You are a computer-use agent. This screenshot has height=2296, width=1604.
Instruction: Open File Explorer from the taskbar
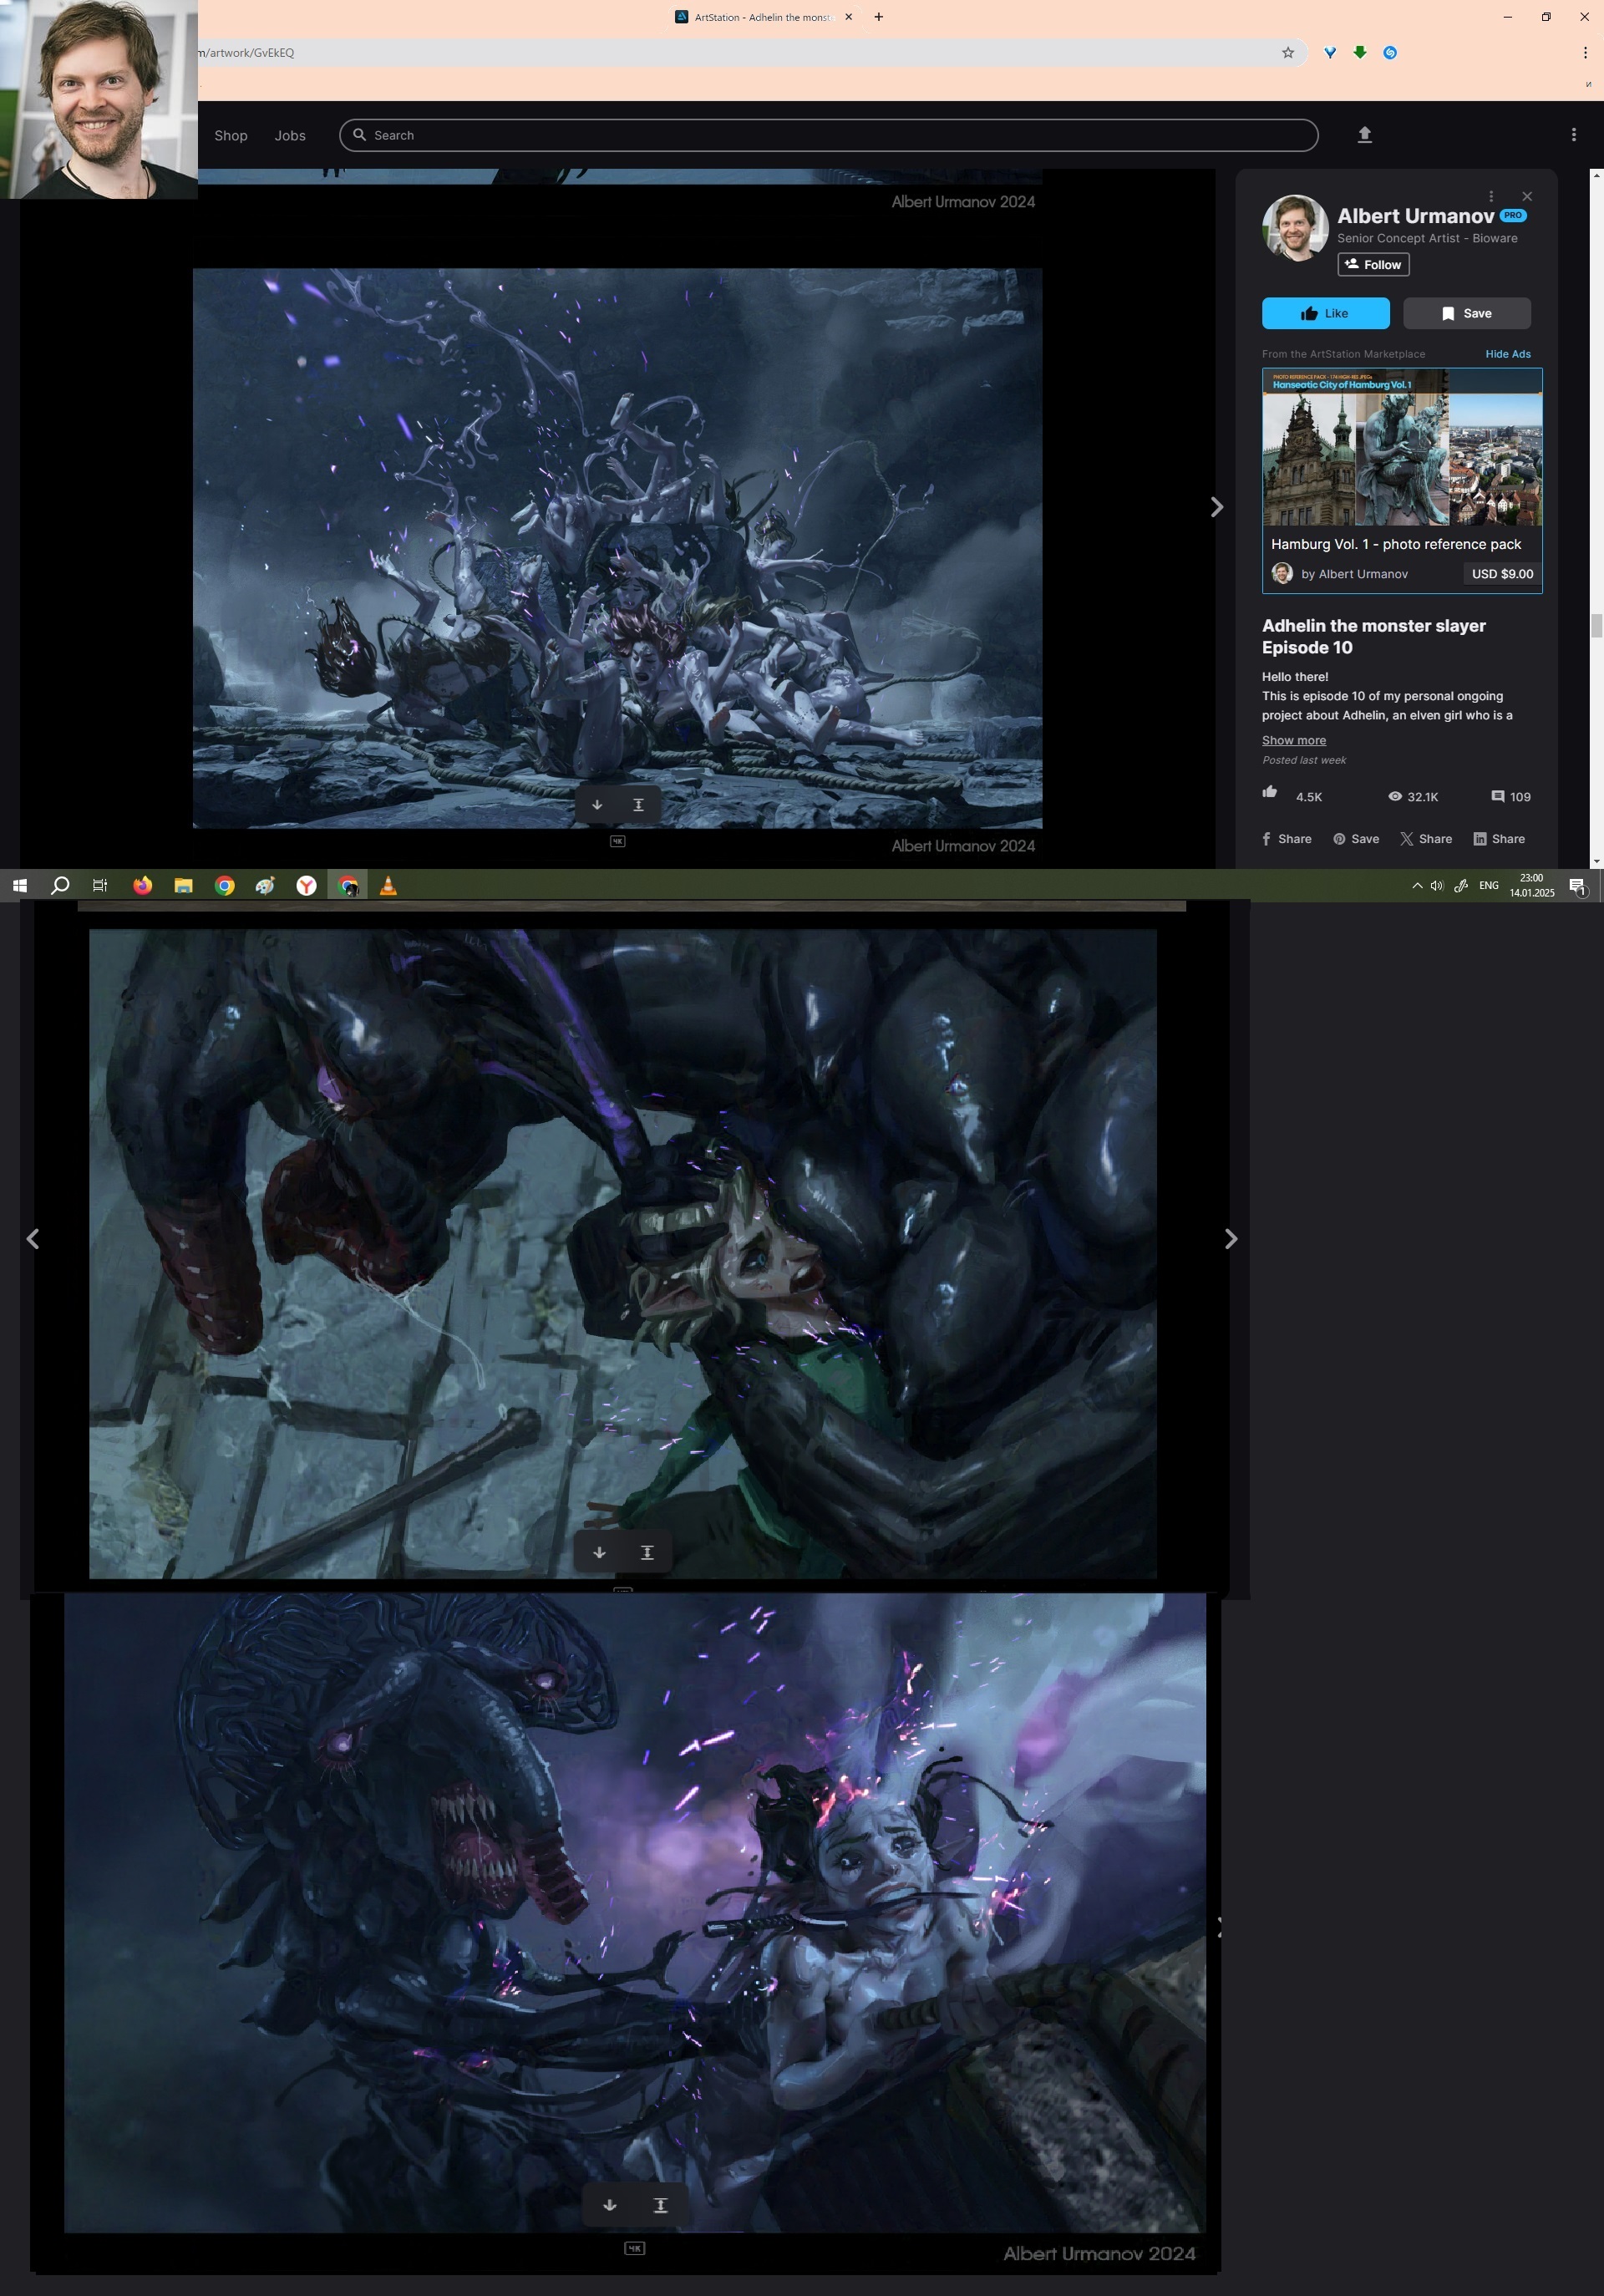183,885
